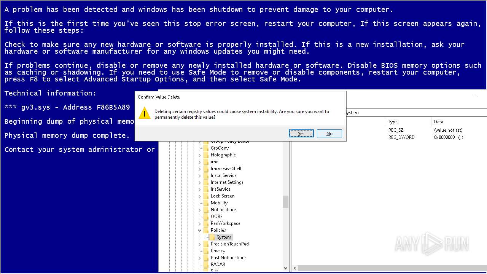This screenshot has height=274, width=487.
Task: Expand the PrecisionTouchPad registry key
Action: coord(200,244)
